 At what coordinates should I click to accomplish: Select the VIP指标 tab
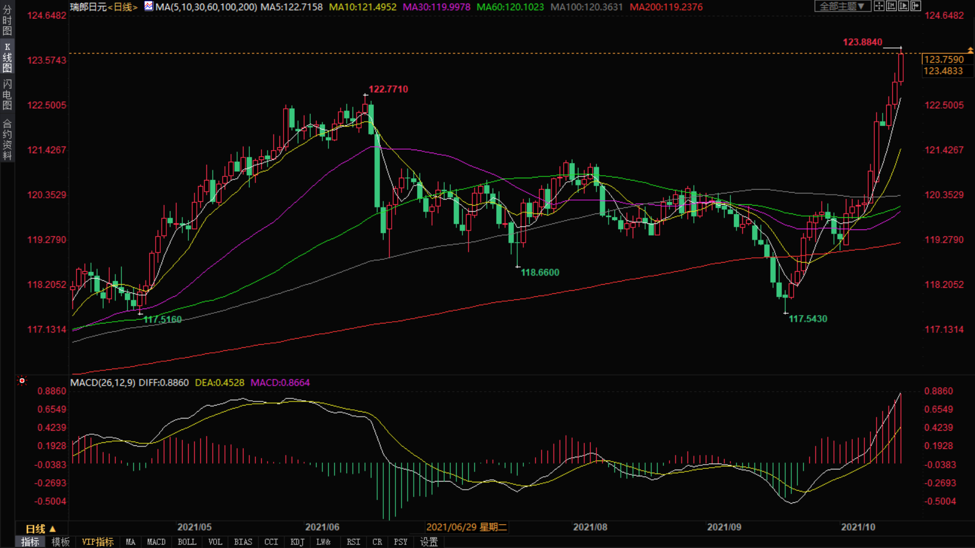[97, 542]
